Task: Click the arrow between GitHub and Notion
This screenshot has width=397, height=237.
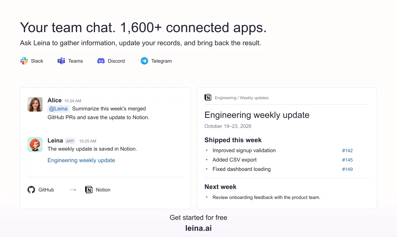Action: (x=73, y=190)
